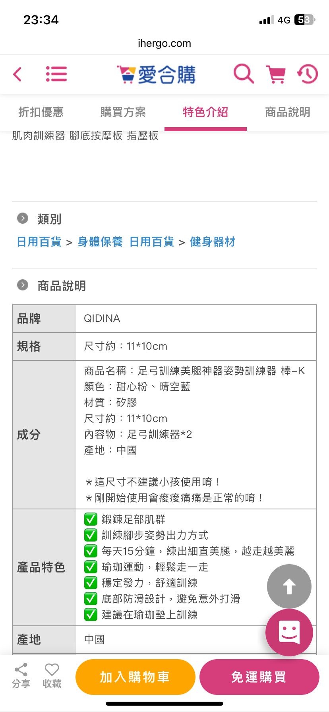Screen dimensions: 329x712
Task: Open the 健身器材 category link
Action: coord(213,242)
